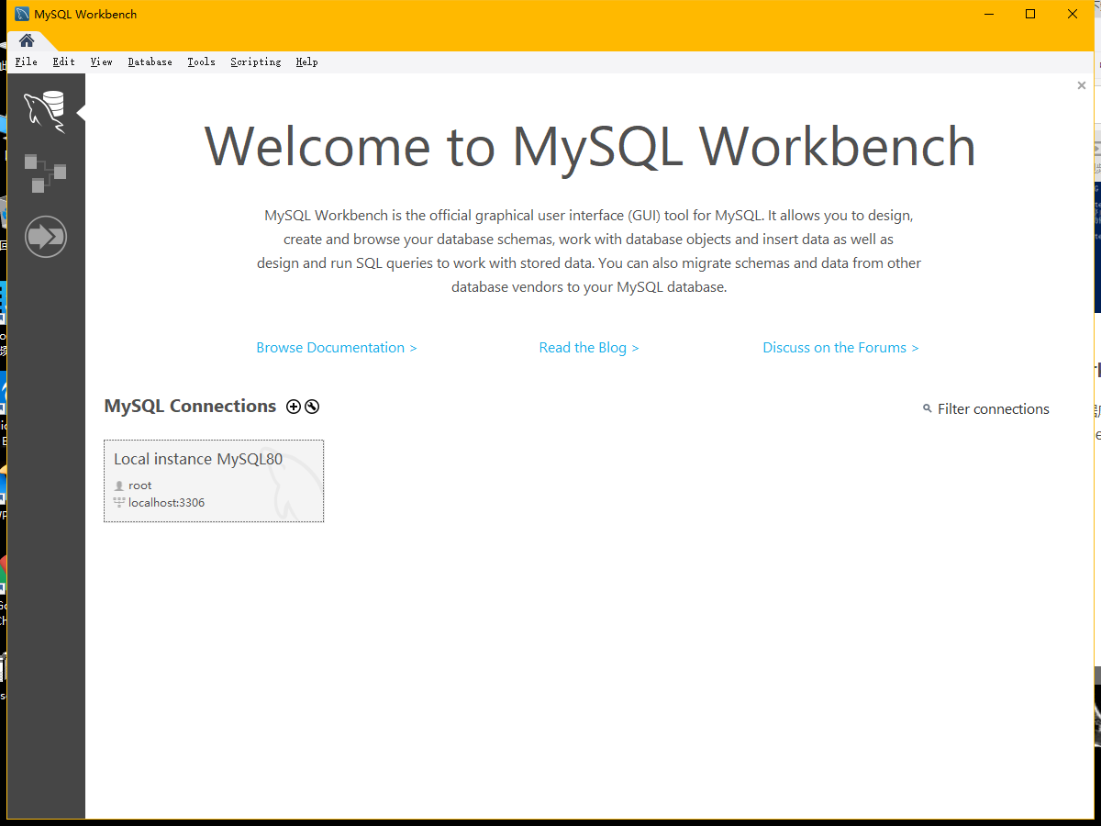The width and height of the screenshot is (1101, 826).
Task: Open the MySQL connections dolphin sidebar icon
Action: (x=45, y=111)
